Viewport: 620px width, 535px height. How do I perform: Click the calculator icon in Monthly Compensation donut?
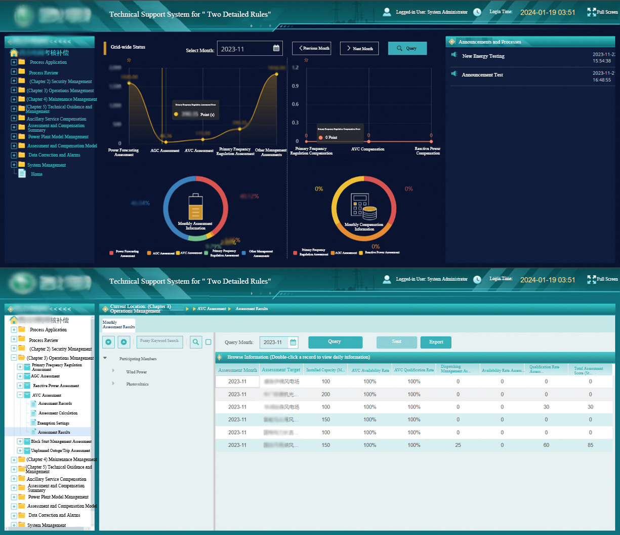click(x=364, y=207)
